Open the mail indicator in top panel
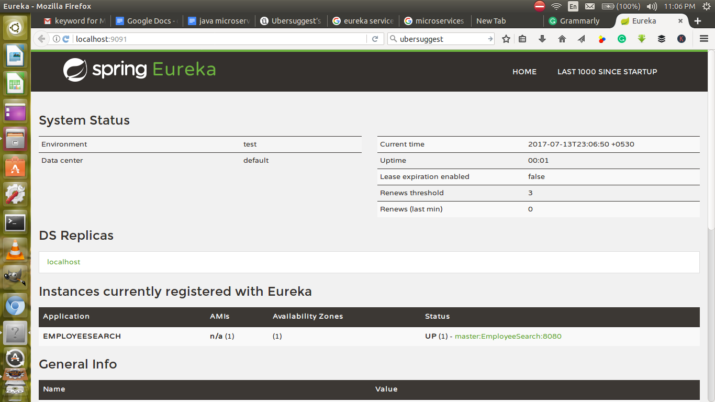The image size is (715, 402). [x=590, y=6]
